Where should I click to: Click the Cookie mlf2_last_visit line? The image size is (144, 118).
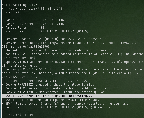[x=53, y=92]
